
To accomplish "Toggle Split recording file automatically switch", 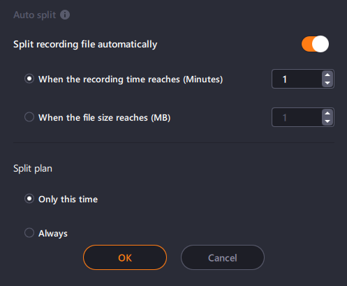I will [315, 44].
